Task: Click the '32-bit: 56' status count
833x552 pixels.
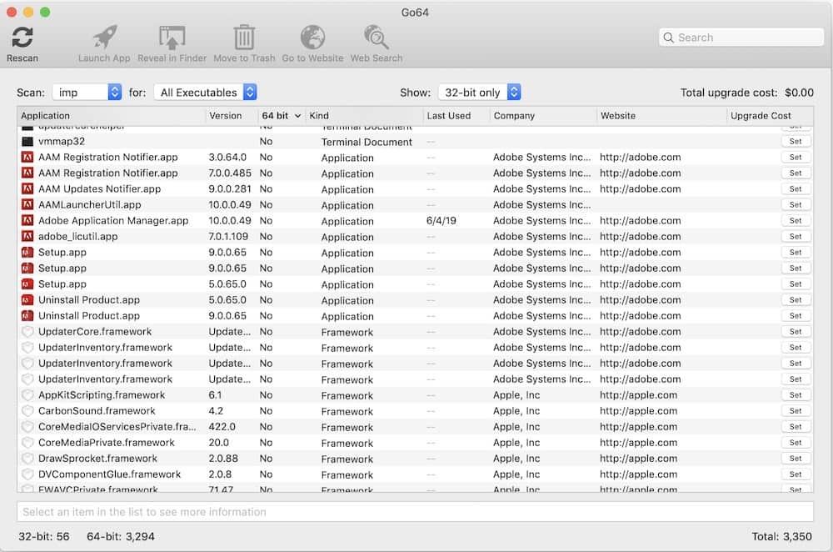Action: (44, 537)
